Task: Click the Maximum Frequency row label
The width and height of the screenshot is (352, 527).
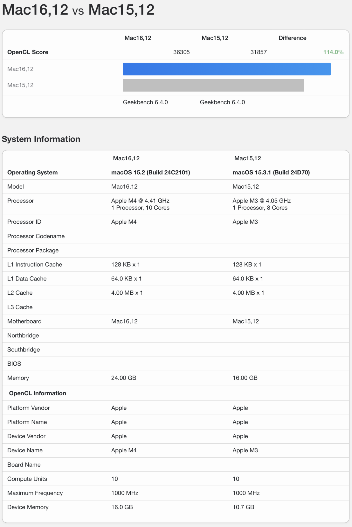Action: pos(35,493)
